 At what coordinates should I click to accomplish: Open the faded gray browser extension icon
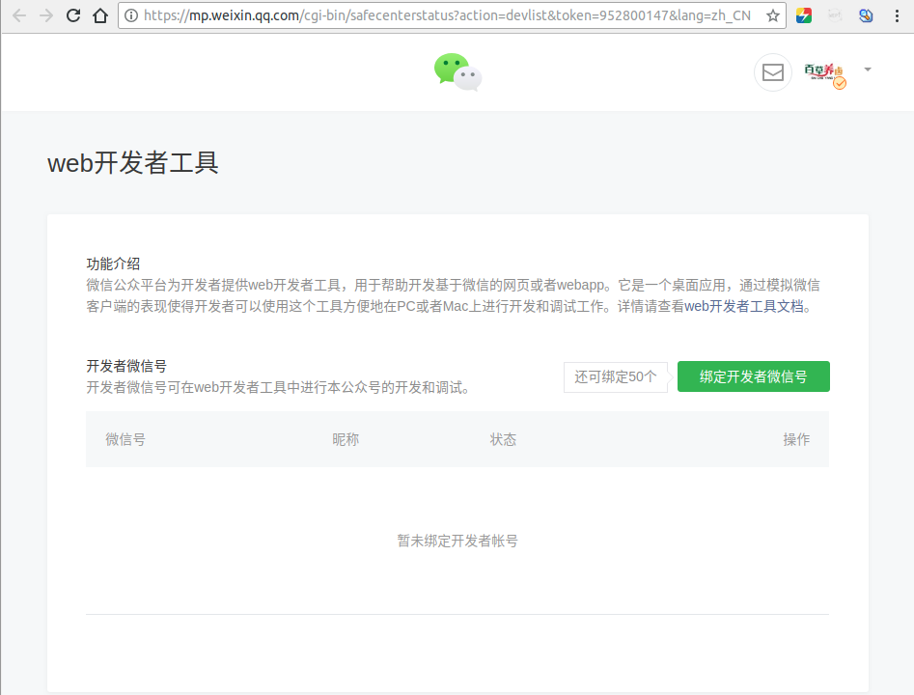click(835, 15)
